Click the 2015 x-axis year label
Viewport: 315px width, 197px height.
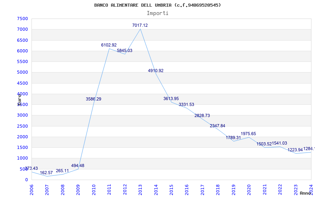(171, 190)
